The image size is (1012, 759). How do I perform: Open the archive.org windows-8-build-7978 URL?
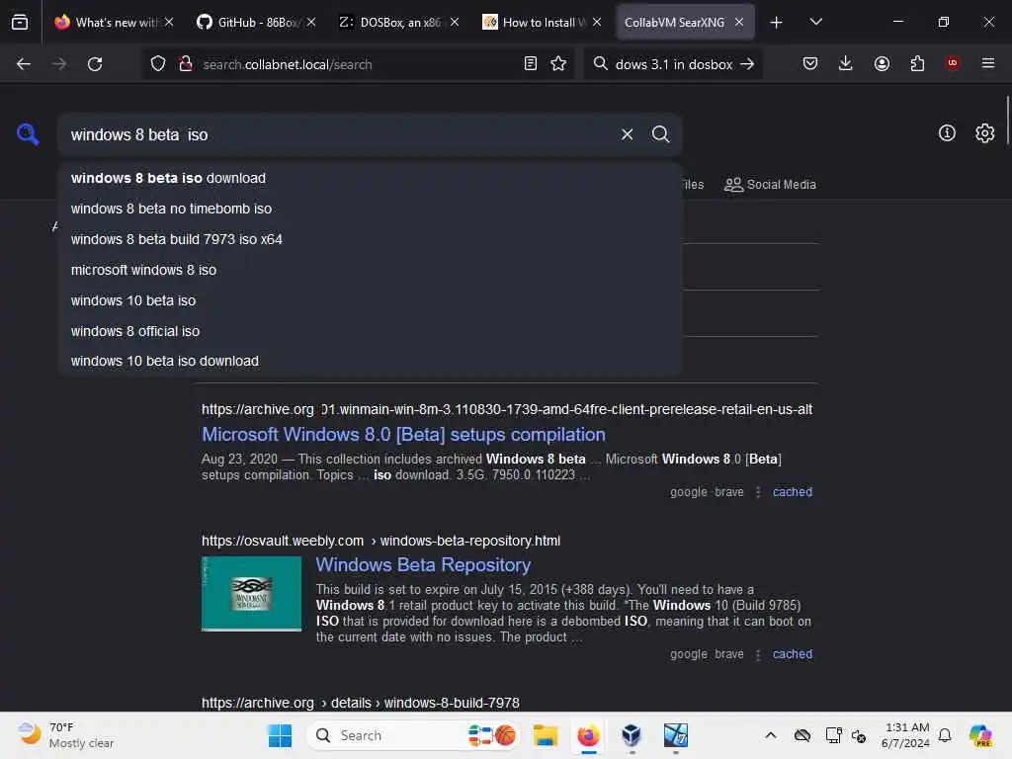tap(360, 703)
